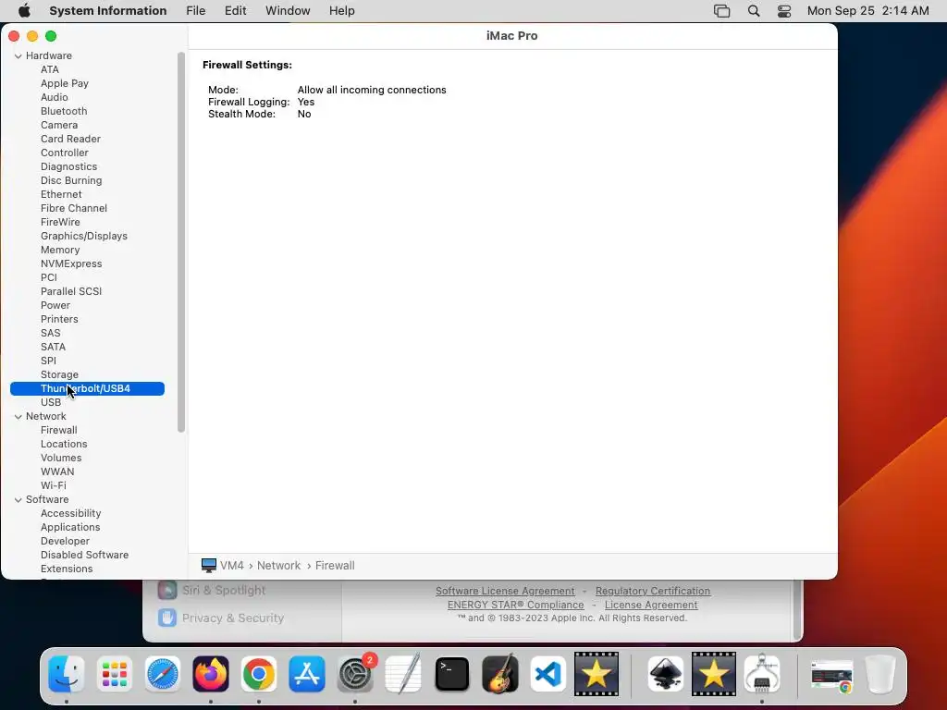Screen dimensions: 947x710
Task: Select Disabled Software in the sidebar
Action: (84, 556)
